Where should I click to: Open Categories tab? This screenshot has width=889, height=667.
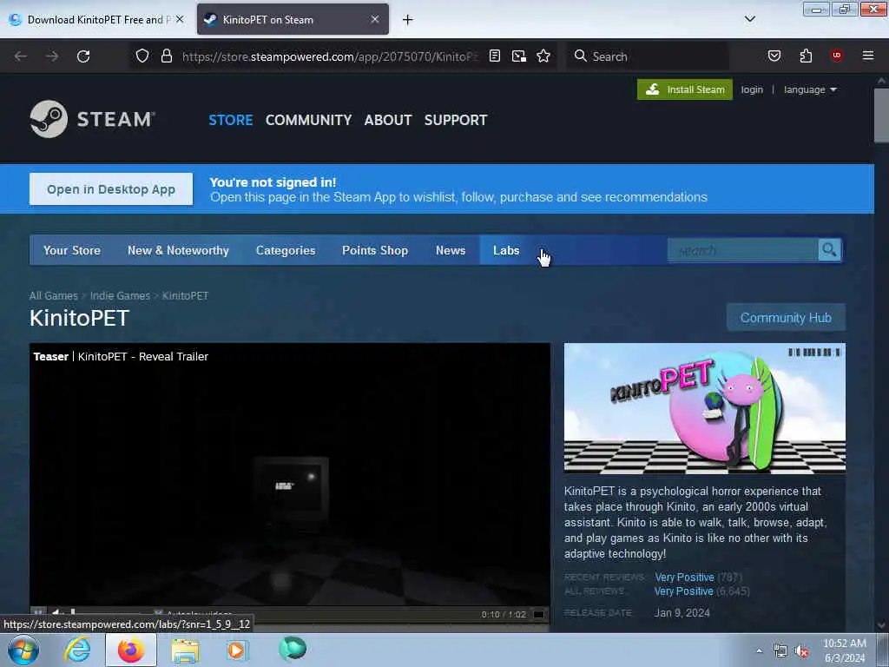[286, 250]
